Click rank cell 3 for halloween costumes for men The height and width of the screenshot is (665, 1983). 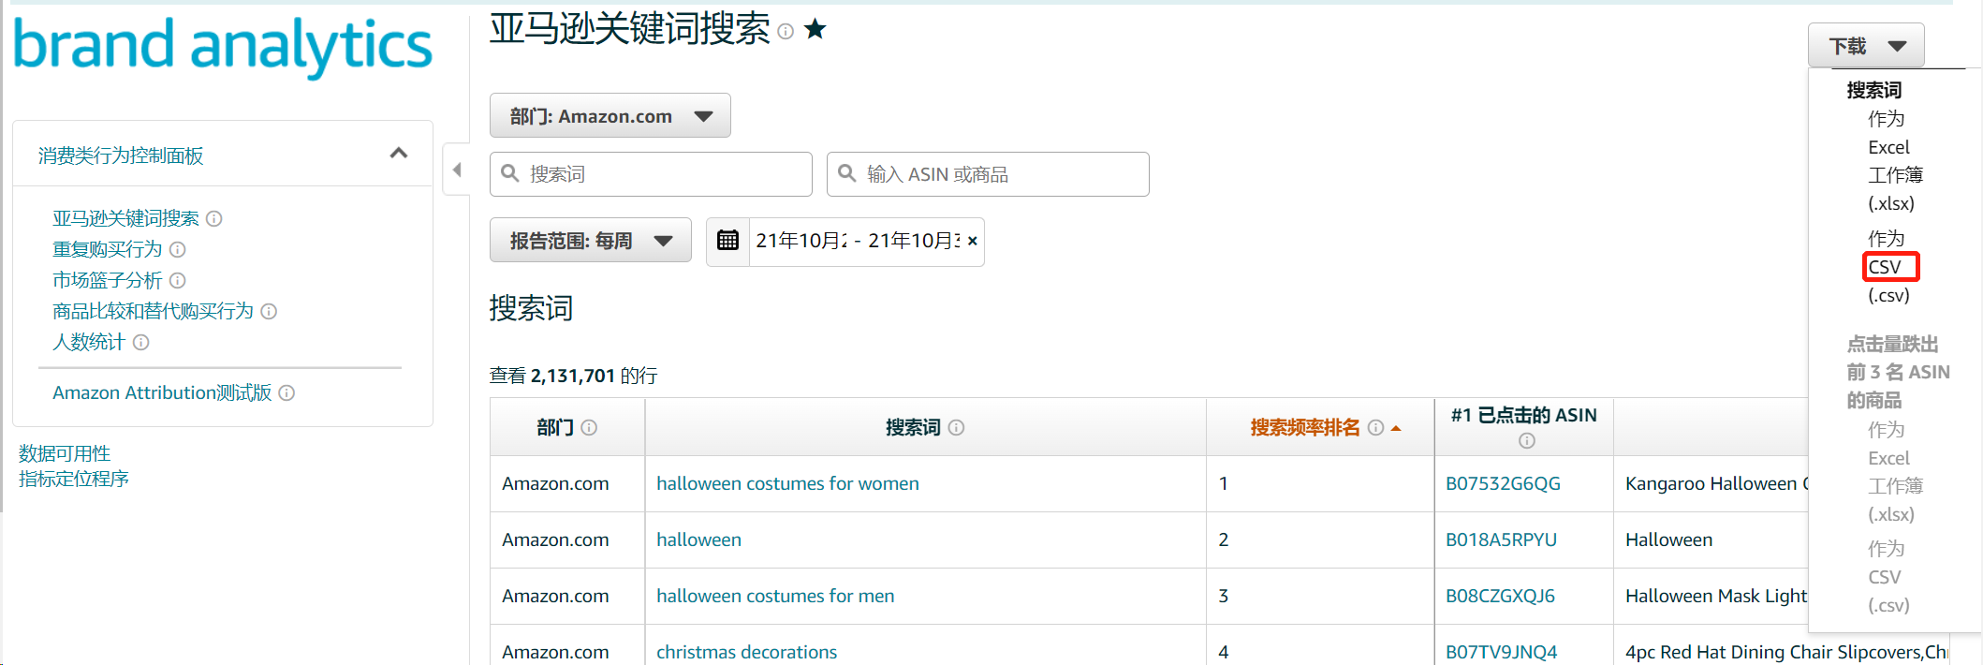1319,596
